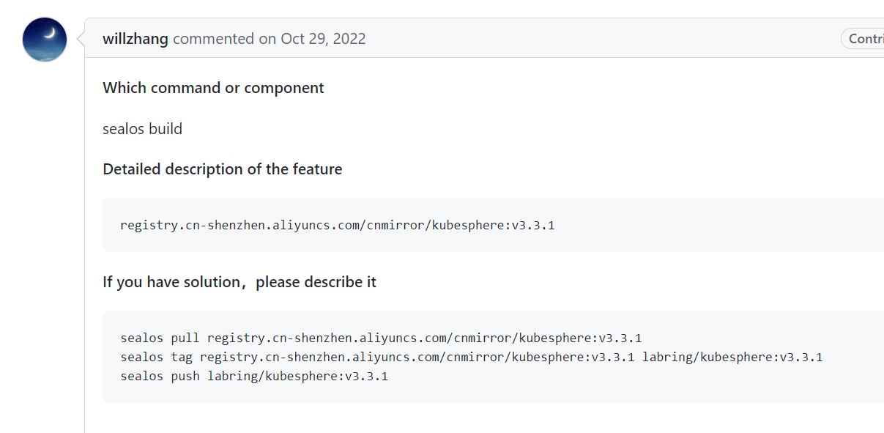Click the crescent moon profile picture
The height and width of the screenshot is (433, 884).
[x=44, y=39]
